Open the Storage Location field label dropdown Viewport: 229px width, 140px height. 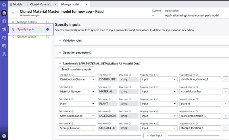pyautogui.click(x=77, y=128)
